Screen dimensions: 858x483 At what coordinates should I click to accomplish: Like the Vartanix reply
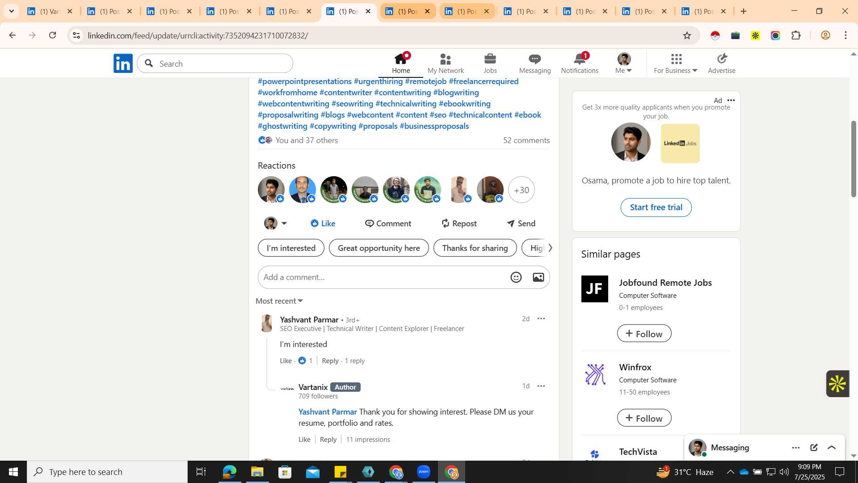pos(304,440)
